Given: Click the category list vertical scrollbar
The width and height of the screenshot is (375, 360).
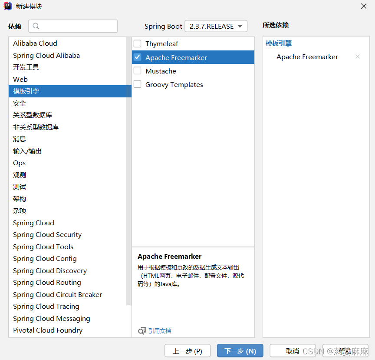Looking at the screenshot, I should (128, 171).
